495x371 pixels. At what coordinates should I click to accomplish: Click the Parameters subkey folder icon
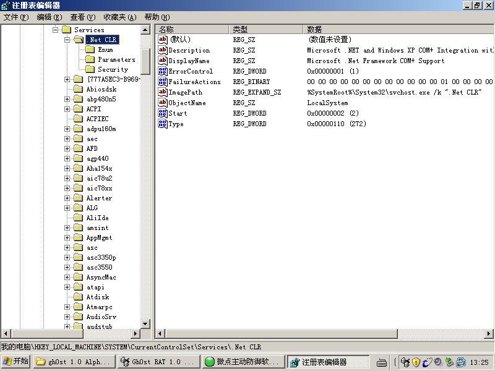coord(90,59)
